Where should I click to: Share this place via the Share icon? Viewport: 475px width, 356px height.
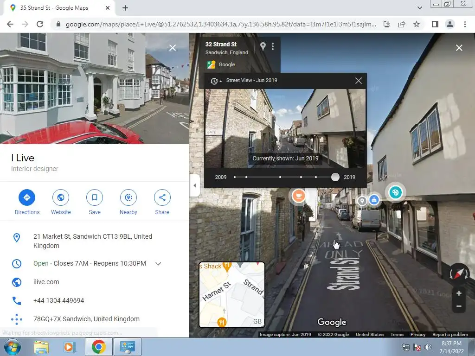[x=162, y=197]
